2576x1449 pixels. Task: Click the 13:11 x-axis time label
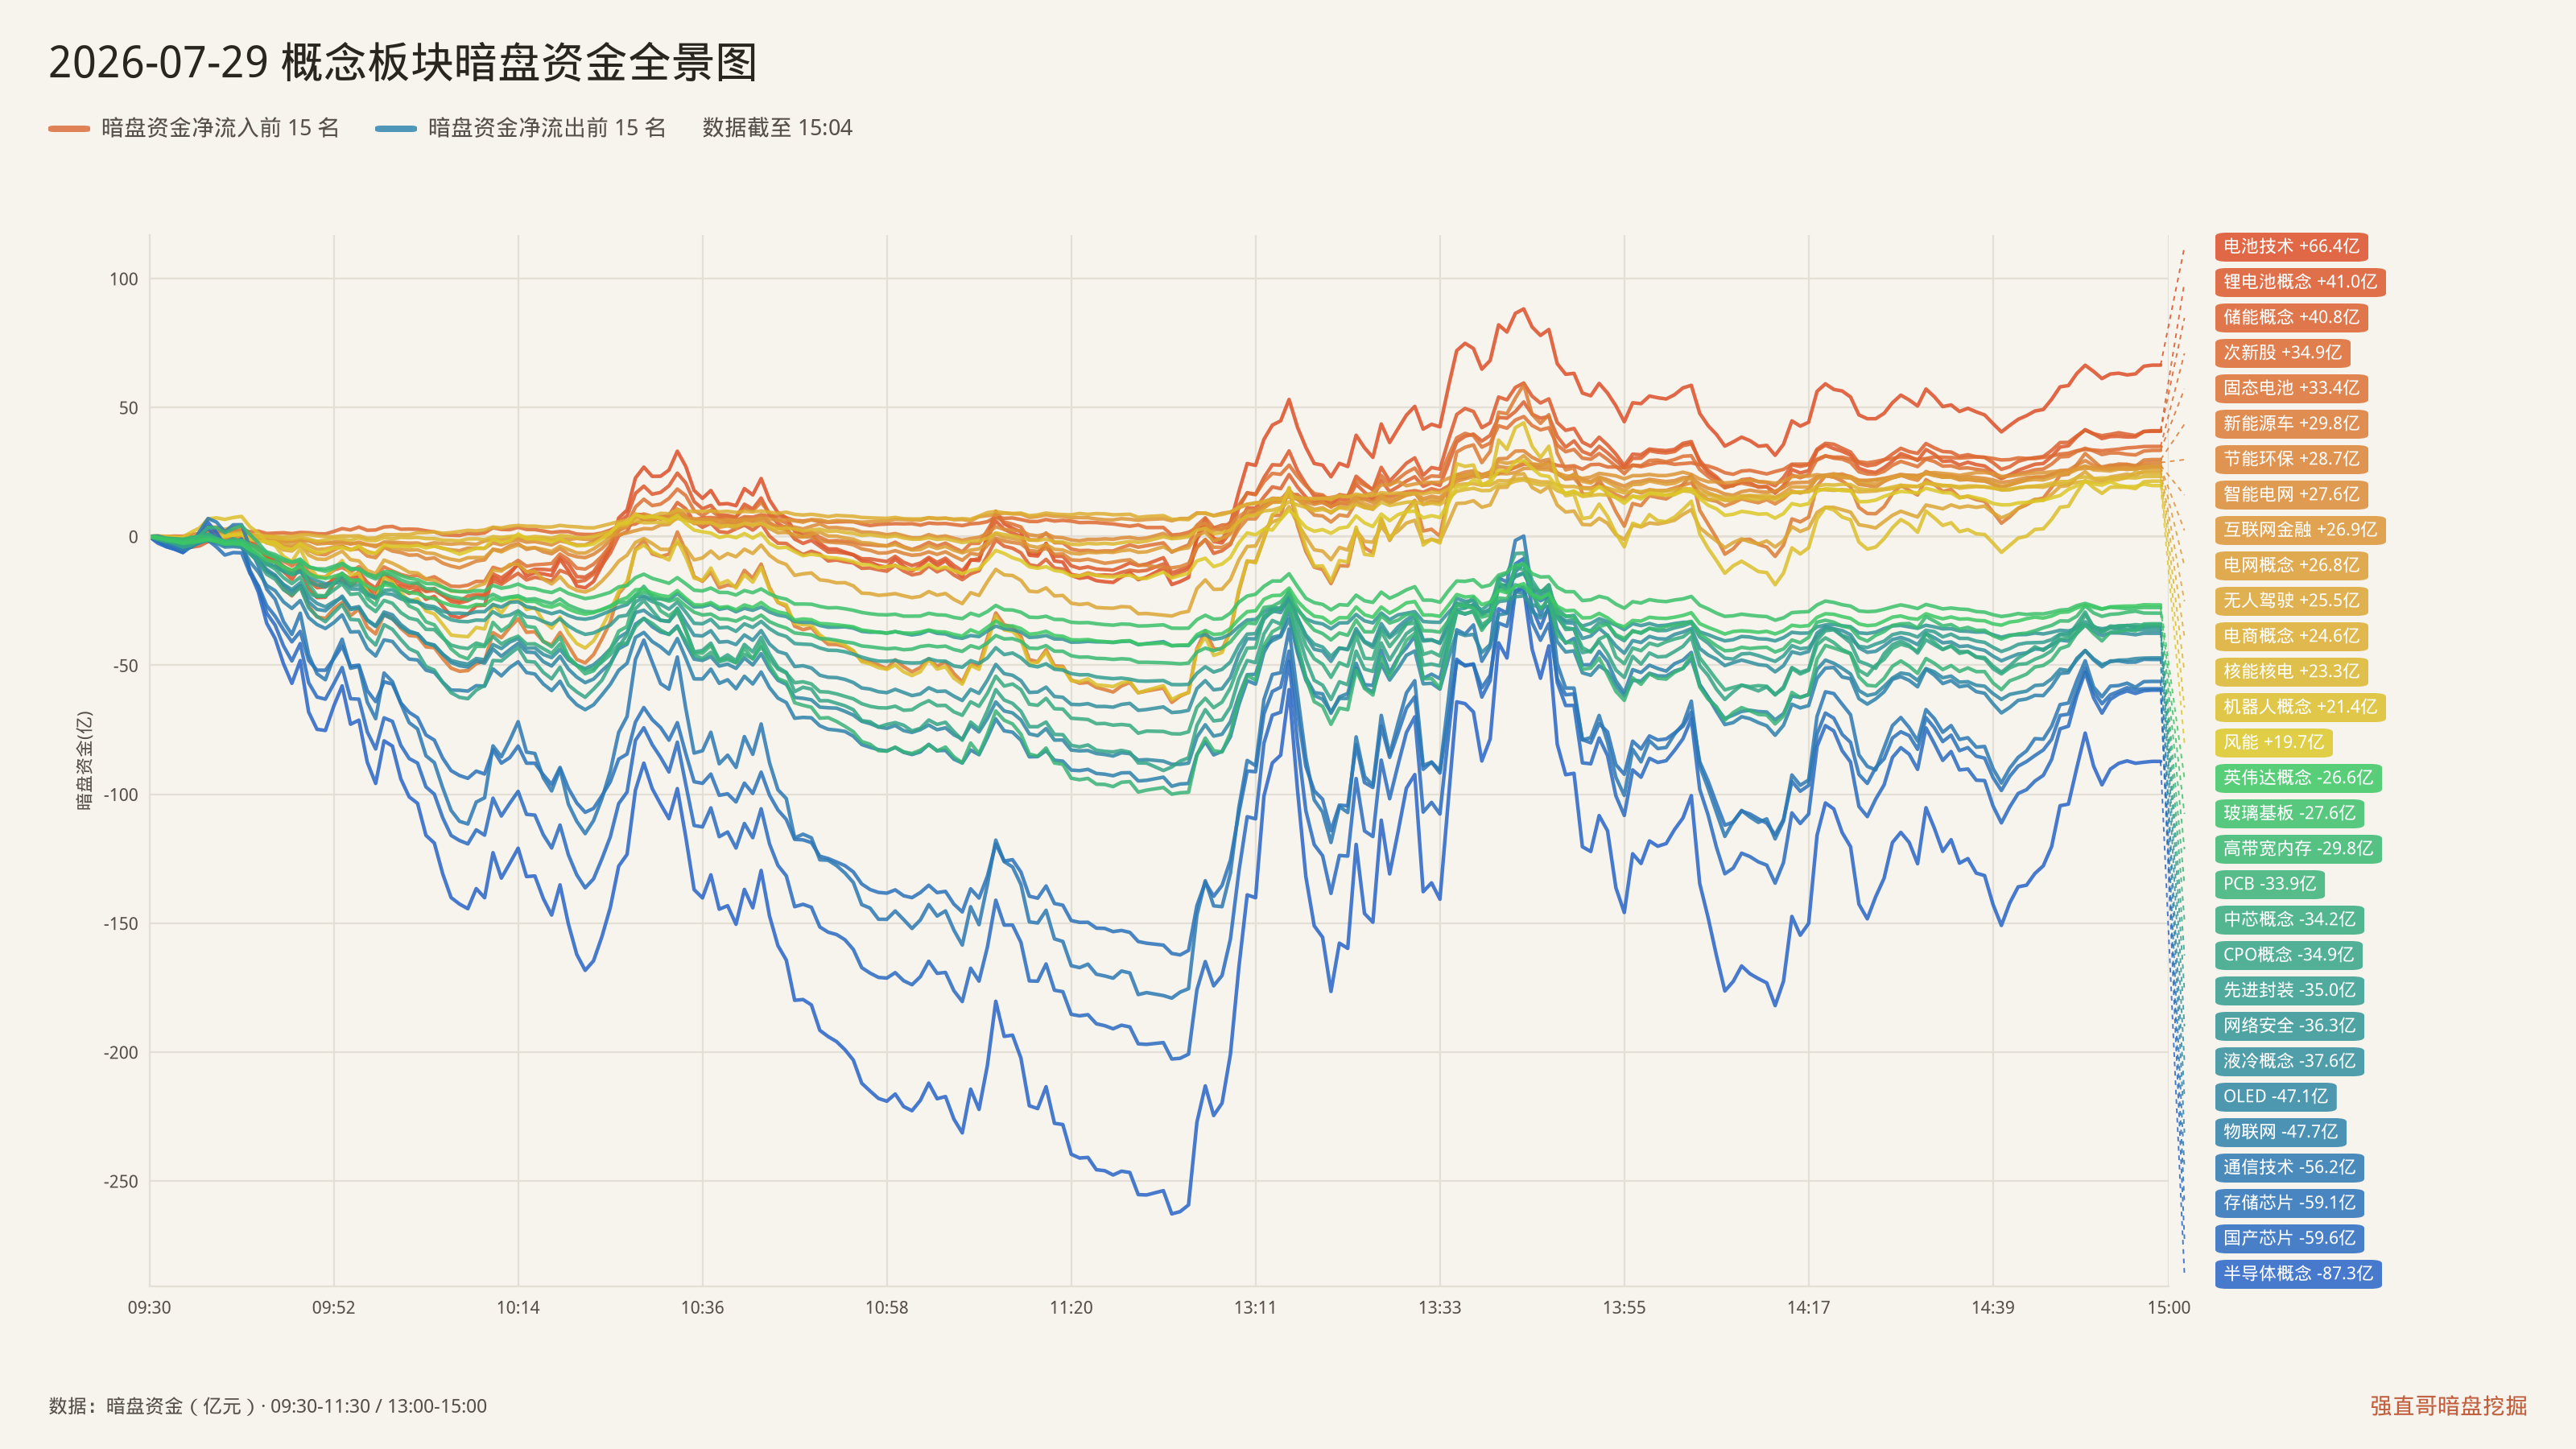pyautogui.click(x=1255, y=1308)
